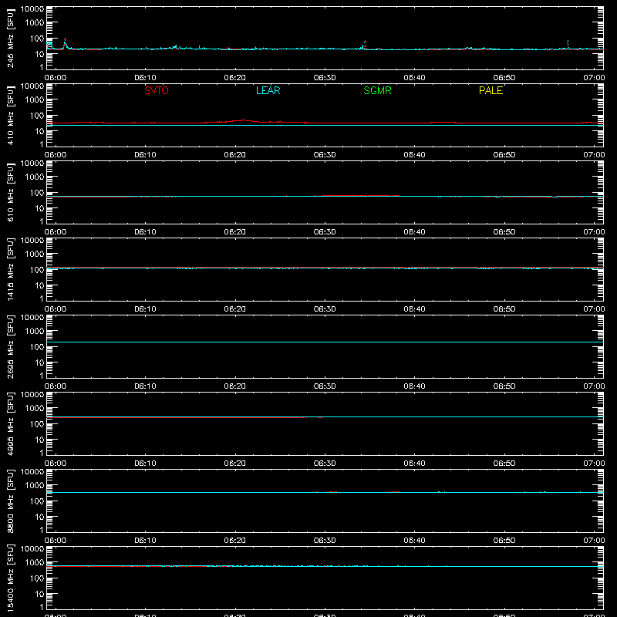Select the 8800 MHz [SFU] axis title
Image resolution: width=617 pixels, height=617 pixels.
[10, 501]
